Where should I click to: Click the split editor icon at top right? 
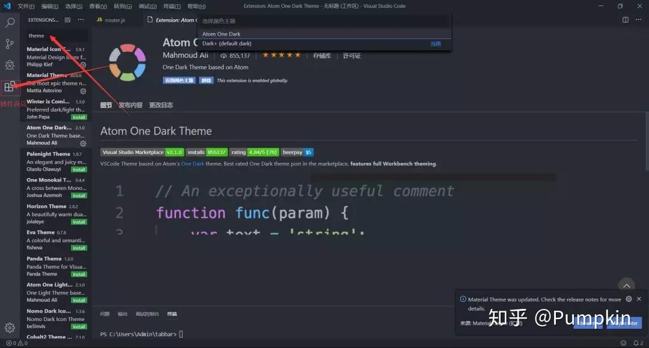click(626, 19)
